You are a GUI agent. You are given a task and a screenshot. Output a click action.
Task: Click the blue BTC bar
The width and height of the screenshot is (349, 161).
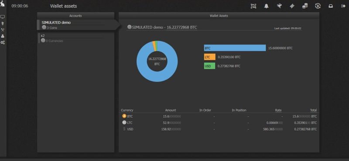coord(235,48)
